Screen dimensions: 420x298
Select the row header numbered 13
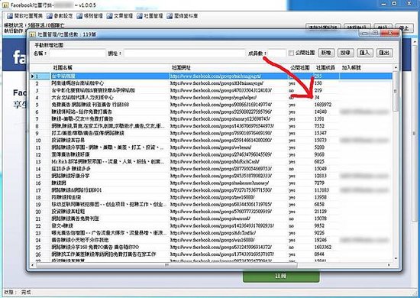(40, 162)
